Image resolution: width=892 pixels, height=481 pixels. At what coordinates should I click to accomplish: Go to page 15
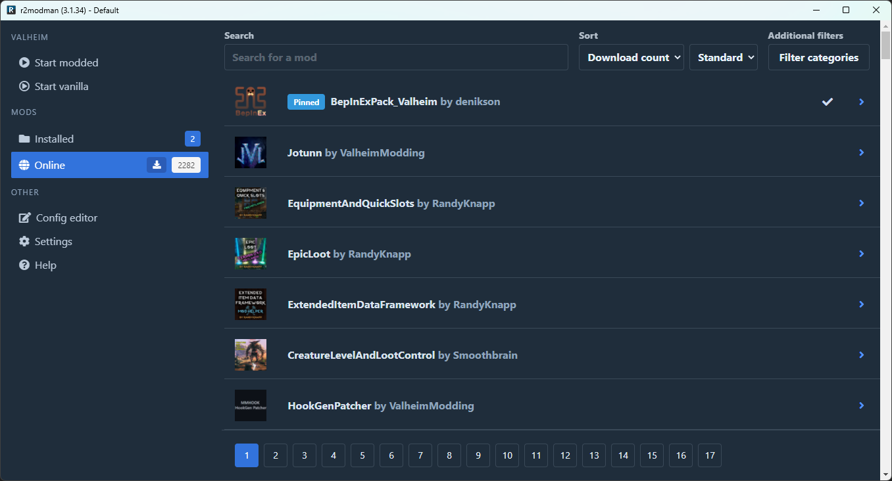(x=652, y=455)
